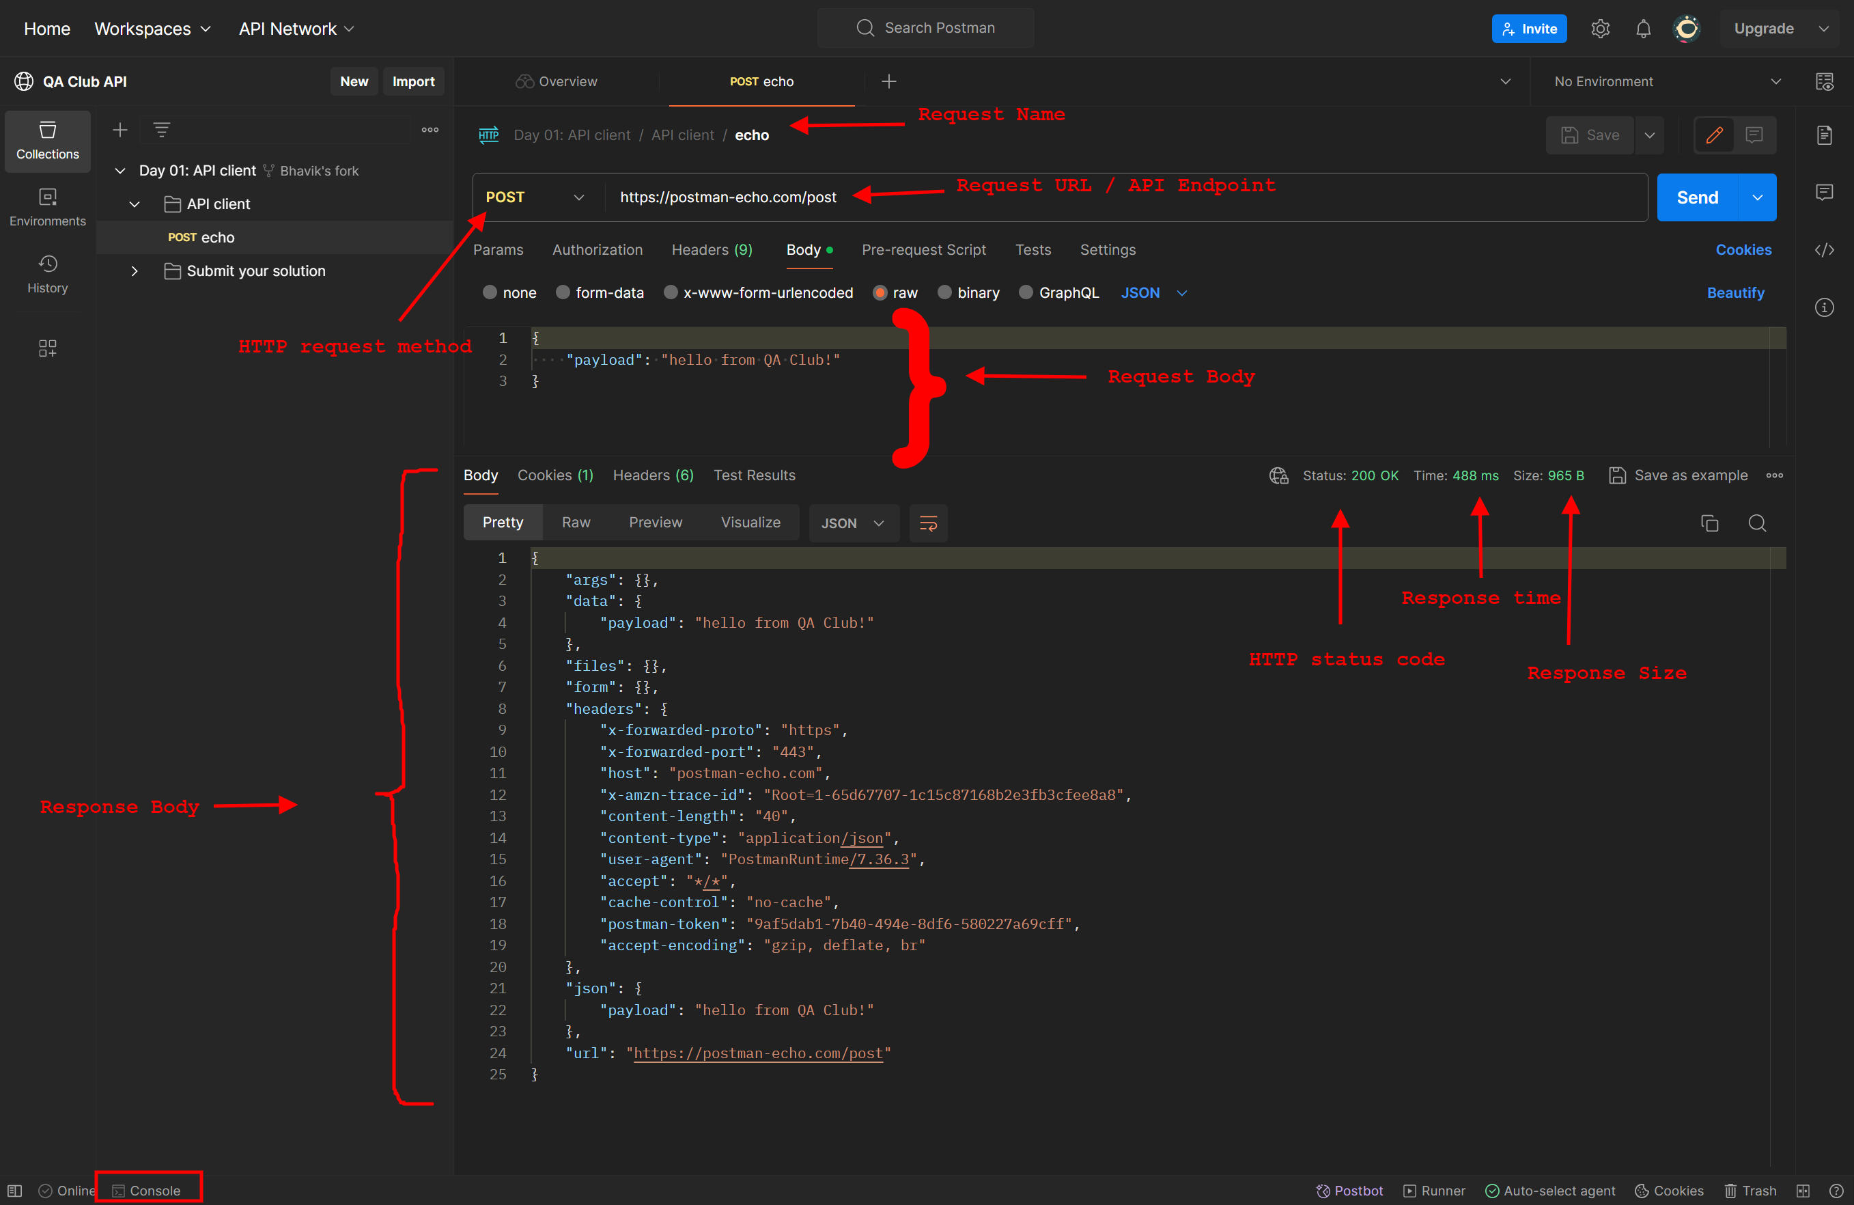Select the form-data body type
The height and width of the screenshot is (1205, 1854).
click(599, 292)
